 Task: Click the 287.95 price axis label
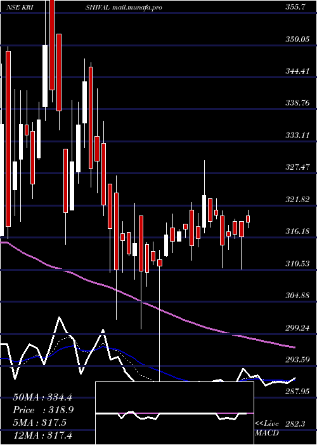click(x=297, y=392)
